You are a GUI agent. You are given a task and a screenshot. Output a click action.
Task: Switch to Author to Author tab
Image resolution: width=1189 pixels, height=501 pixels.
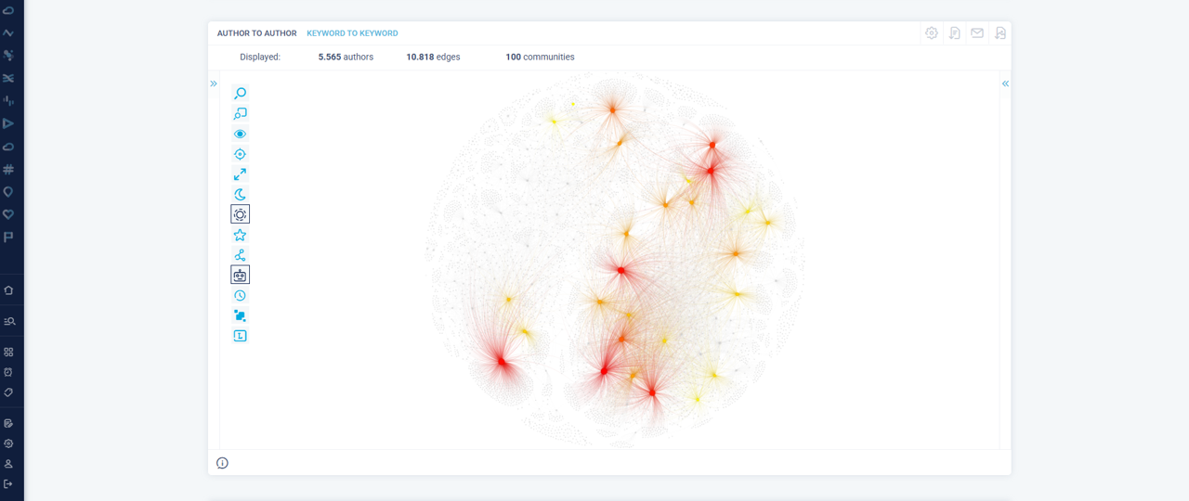pyautogui.click(x=257, y=33)
